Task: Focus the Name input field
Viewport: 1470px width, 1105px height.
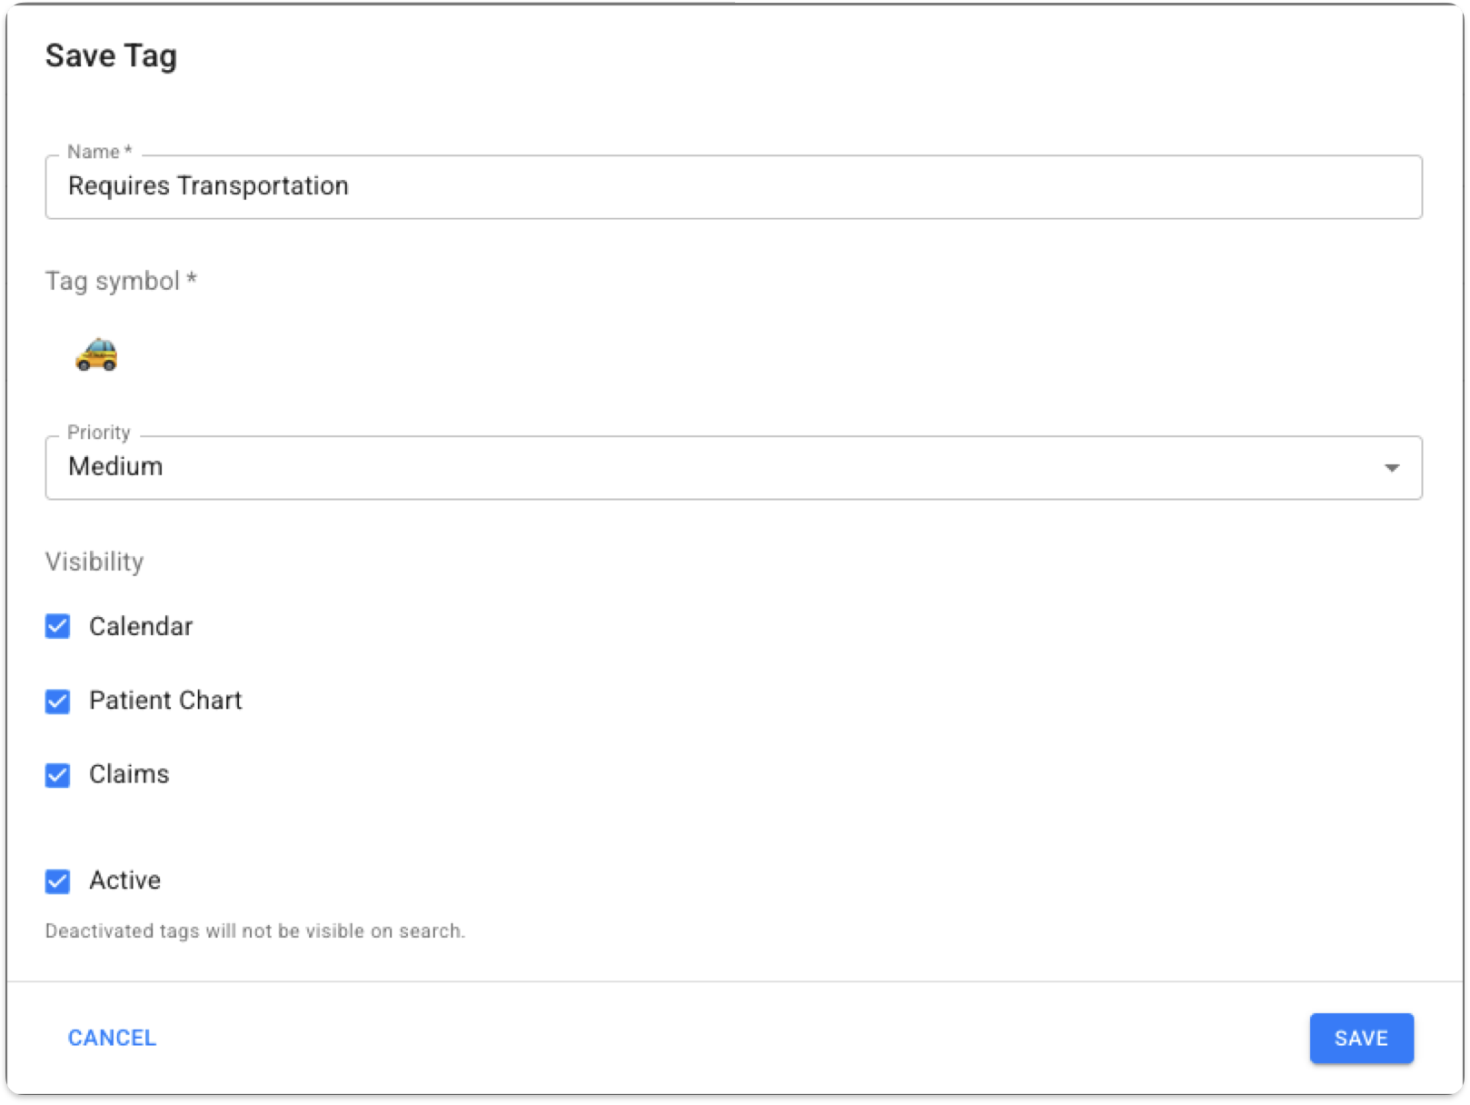Action: click(x=818, y=187)
